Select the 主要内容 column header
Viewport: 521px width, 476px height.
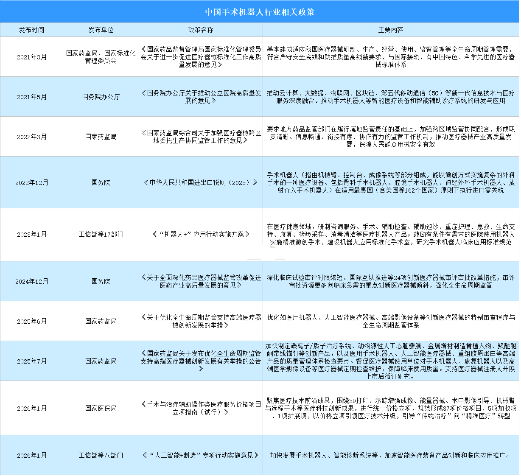coord(391,30)
